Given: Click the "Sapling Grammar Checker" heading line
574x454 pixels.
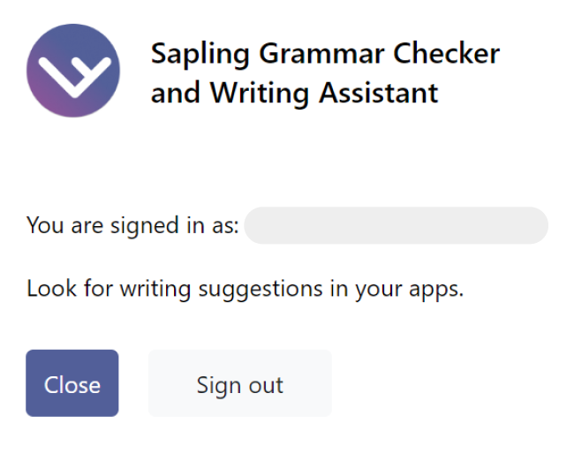Looking at the screenshot, I should 325,53.
